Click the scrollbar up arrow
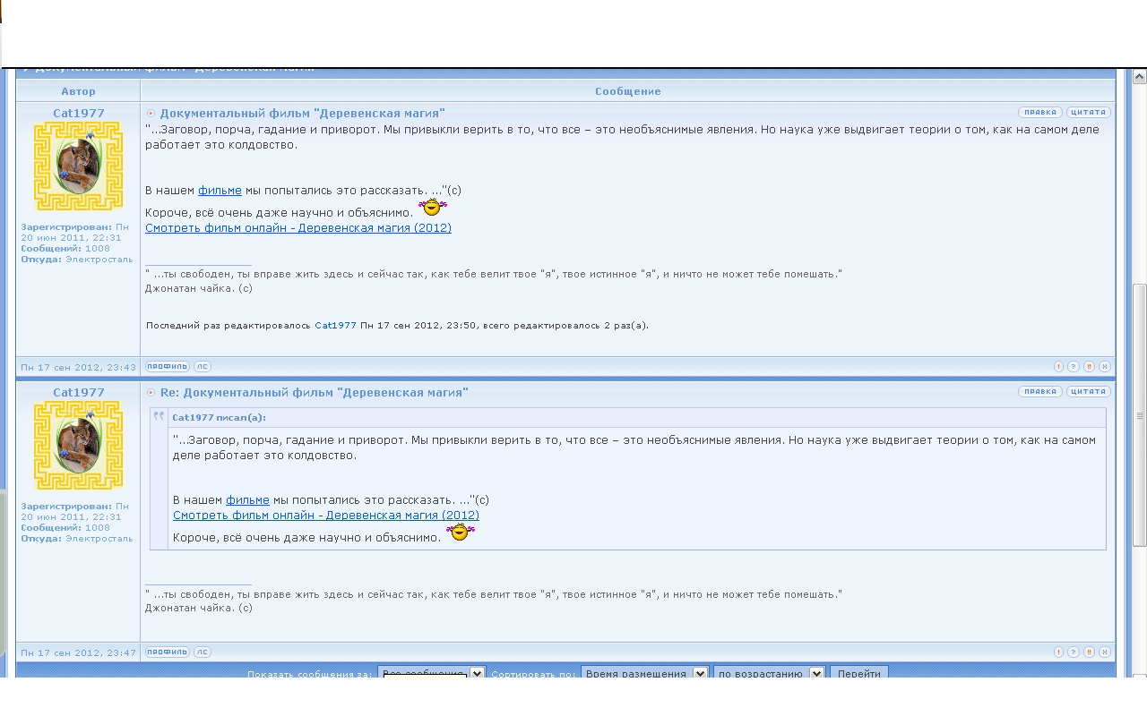The image size is (1147, 716). (1140, 77)
